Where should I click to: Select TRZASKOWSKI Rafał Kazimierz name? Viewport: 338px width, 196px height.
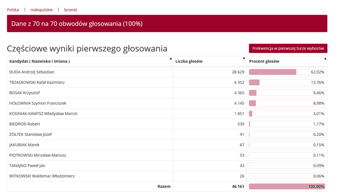click(37, 82)
